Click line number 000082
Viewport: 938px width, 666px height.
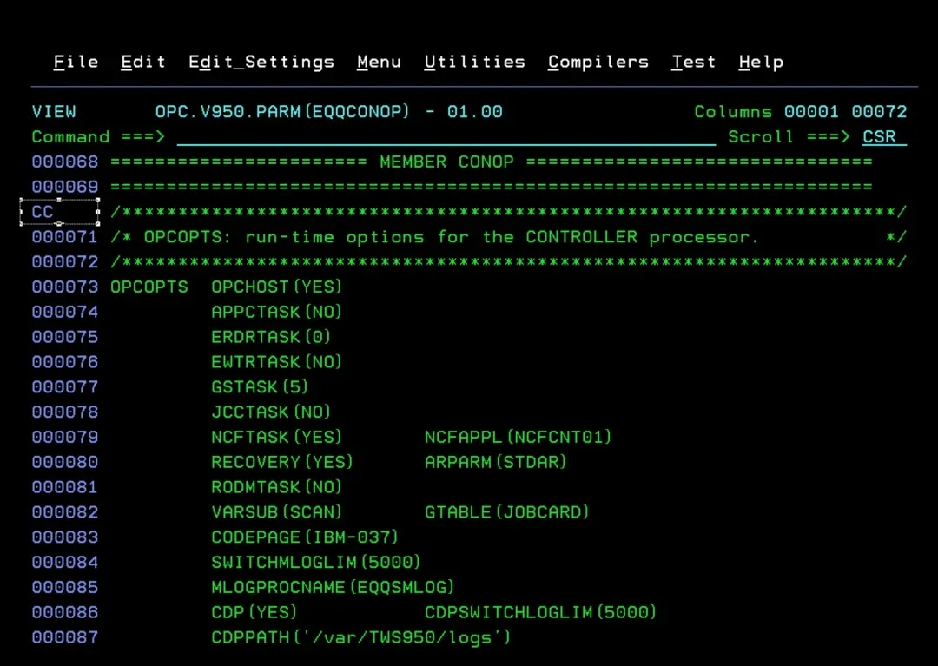[64, 513]
